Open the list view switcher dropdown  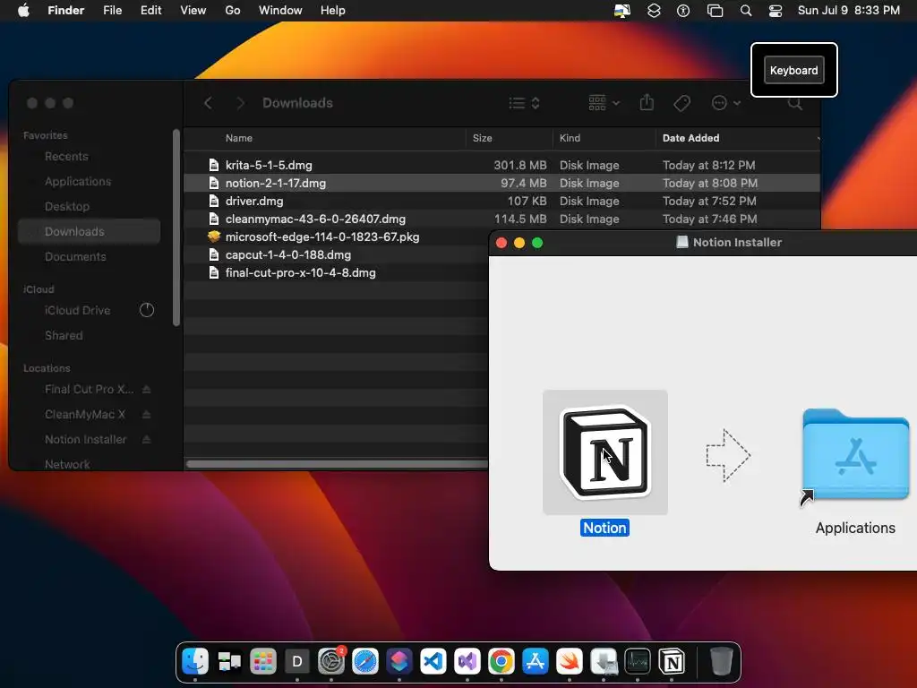point(524,103)
